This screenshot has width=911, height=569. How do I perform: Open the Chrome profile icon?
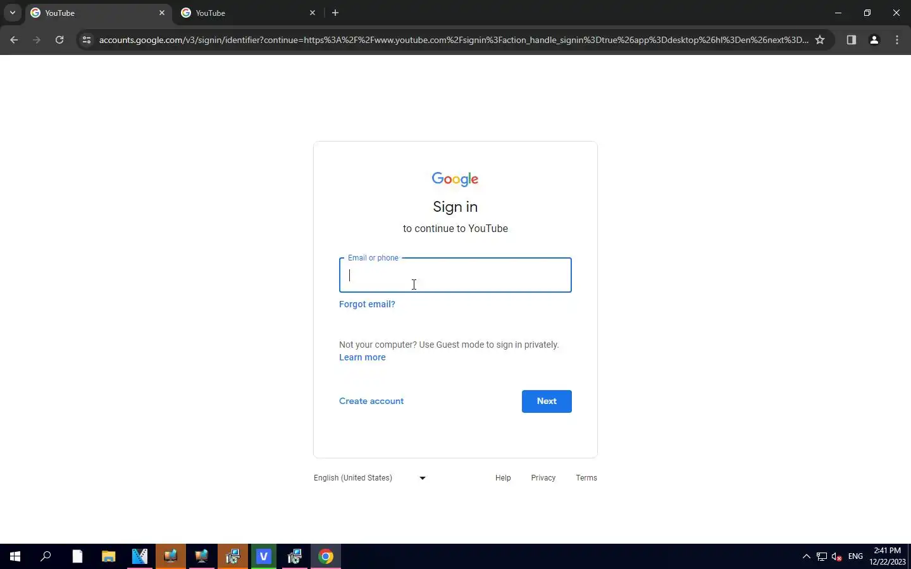[x=874, y=40]
